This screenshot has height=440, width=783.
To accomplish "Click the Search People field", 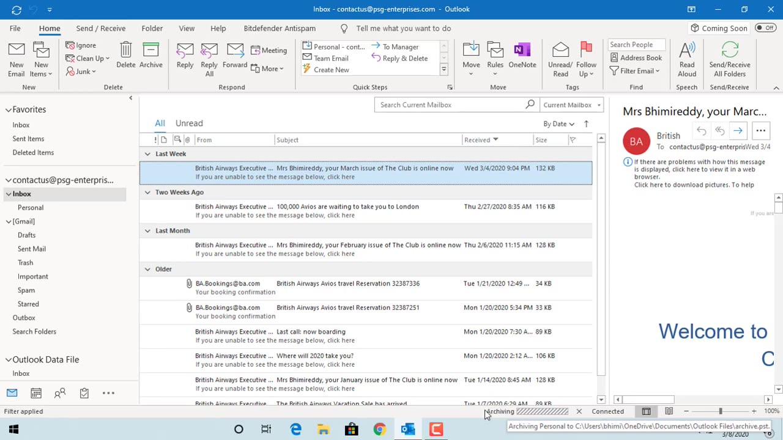I will point(636,45).
